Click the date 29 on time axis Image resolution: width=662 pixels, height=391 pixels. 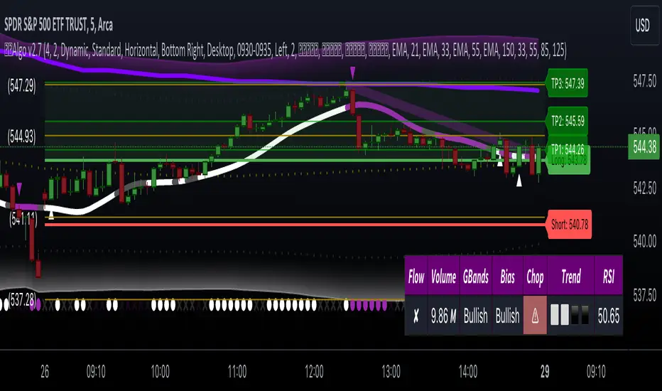point(545,372)
